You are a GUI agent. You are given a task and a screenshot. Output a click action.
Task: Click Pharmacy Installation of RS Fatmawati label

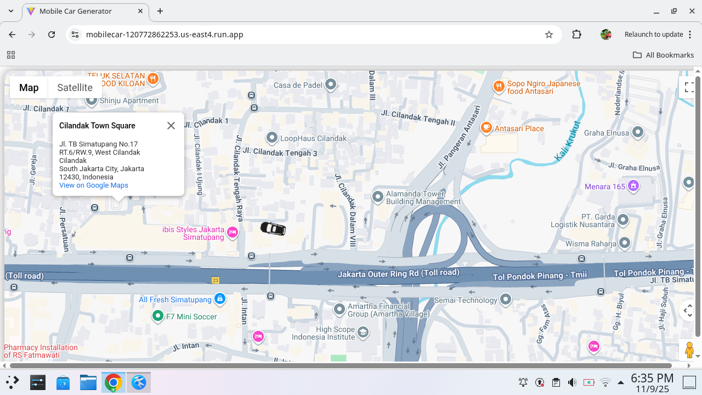coord(41,351)
